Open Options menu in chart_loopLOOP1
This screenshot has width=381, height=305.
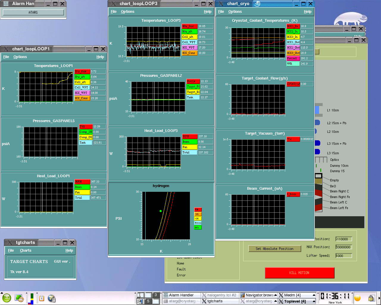click(20, 57)
